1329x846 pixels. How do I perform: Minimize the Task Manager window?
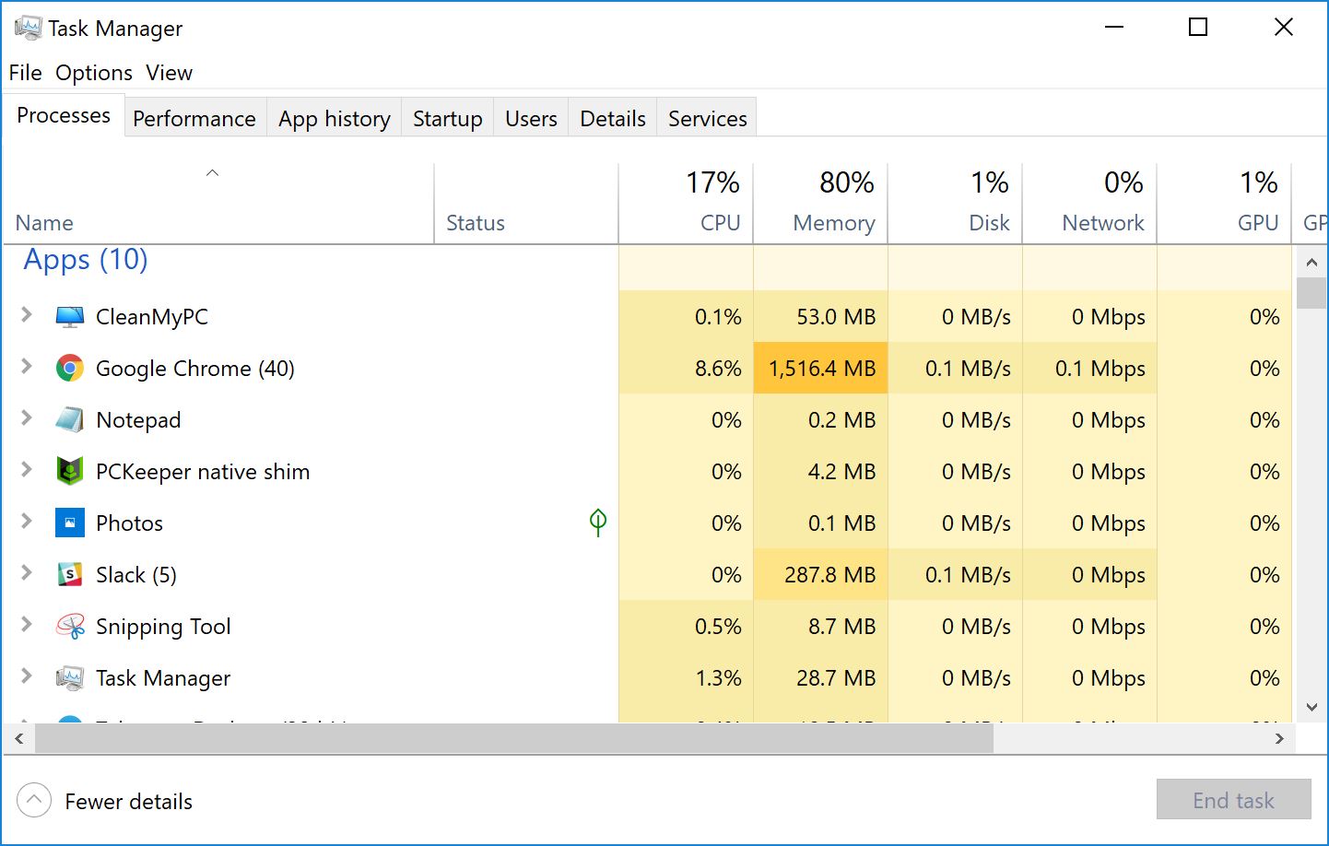(x=1114, y=28)
